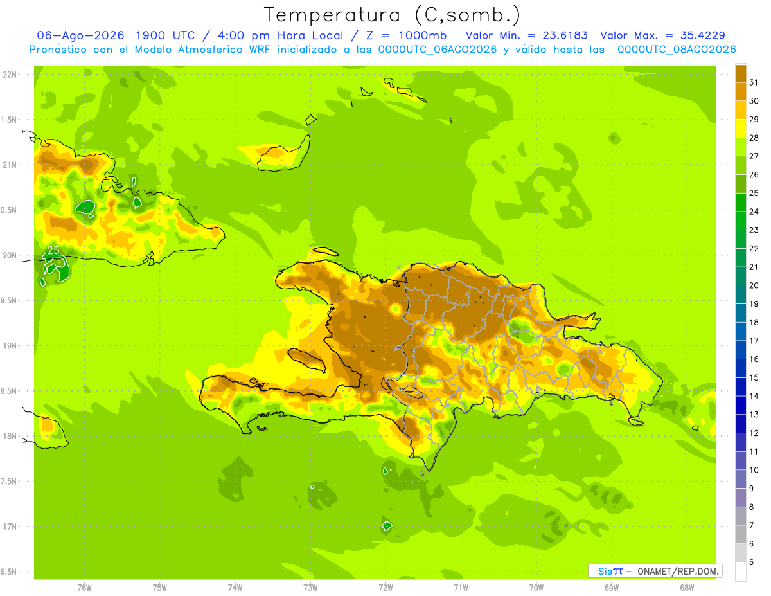
Task: Click the '17N' latitude label
Action: (x=10, y=527)
